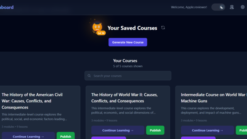Click the World War II course description
Screen dimensions: 247x139
tap(123, 110)
